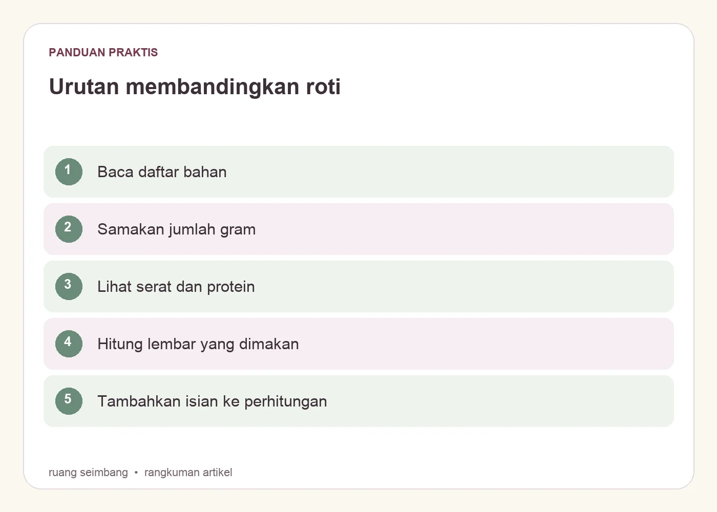Viewport: 717px width, 512px height.
Task: Select the "Baca daftar bahan" step text
Action: (162, 172)
